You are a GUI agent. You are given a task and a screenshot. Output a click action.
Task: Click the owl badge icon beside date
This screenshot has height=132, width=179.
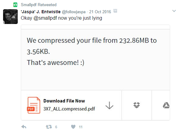(115, 11)
